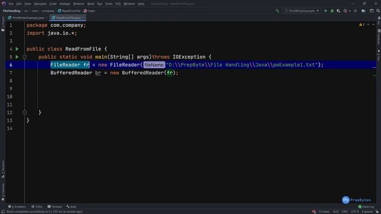Click run gutter arrow beside class ReadFromFile
The width and height of the screenshot is (381, 214).
coord(17,49)
